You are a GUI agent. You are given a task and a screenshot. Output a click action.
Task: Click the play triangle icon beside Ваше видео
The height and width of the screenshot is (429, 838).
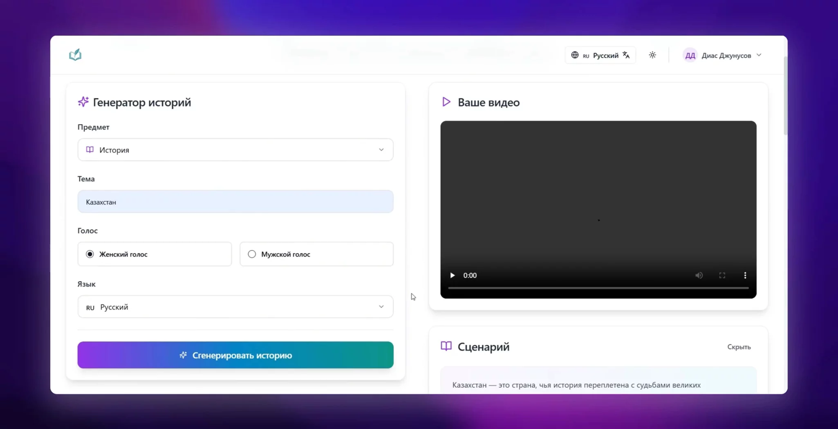(446, 102)
